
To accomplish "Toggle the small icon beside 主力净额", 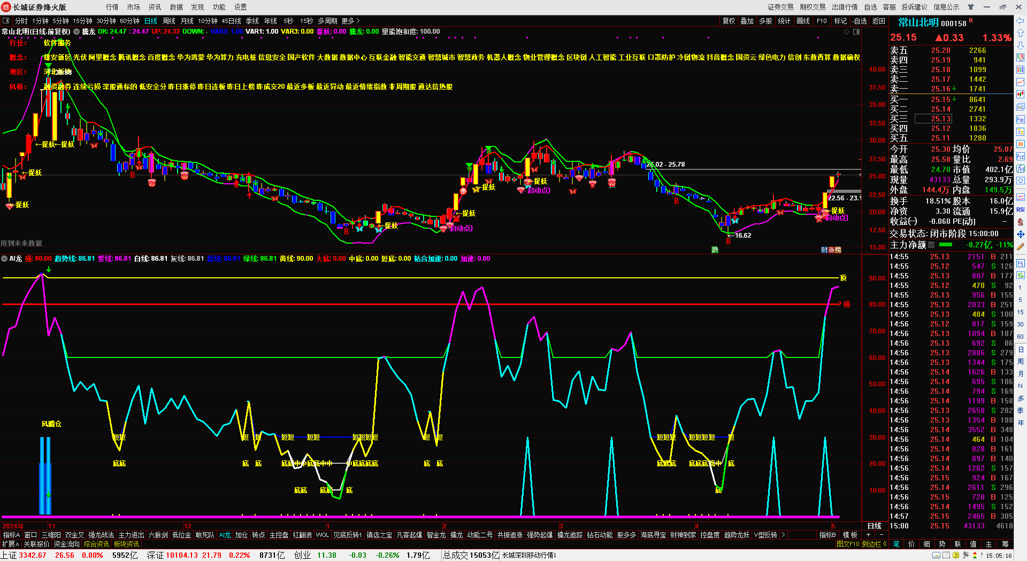I will click(x=931, y=245).
